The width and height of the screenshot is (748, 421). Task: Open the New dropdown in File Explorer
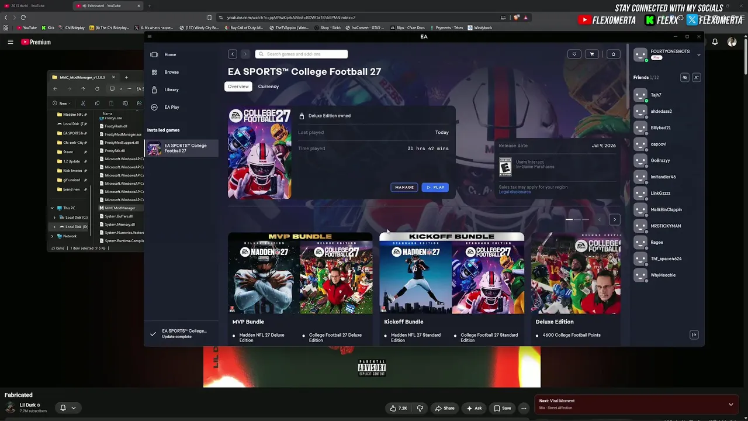[63, 103]
